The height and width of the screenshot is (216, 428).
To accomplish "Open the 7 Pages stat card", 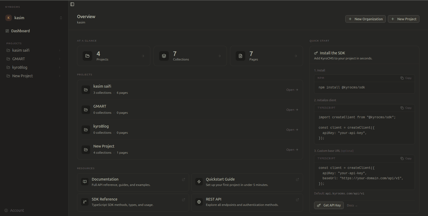I will (266, 56).
